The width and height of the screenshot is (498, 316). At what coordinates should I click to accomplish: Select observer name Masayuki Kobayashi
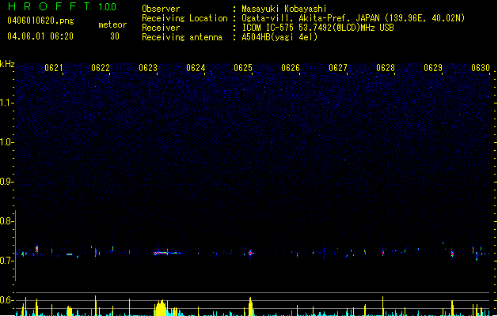(284, 9)
